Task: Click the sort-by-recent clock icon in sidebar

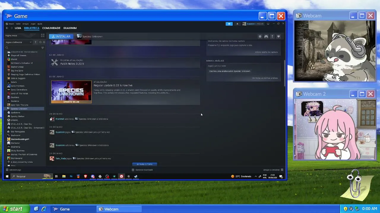Action: [40, 42]
